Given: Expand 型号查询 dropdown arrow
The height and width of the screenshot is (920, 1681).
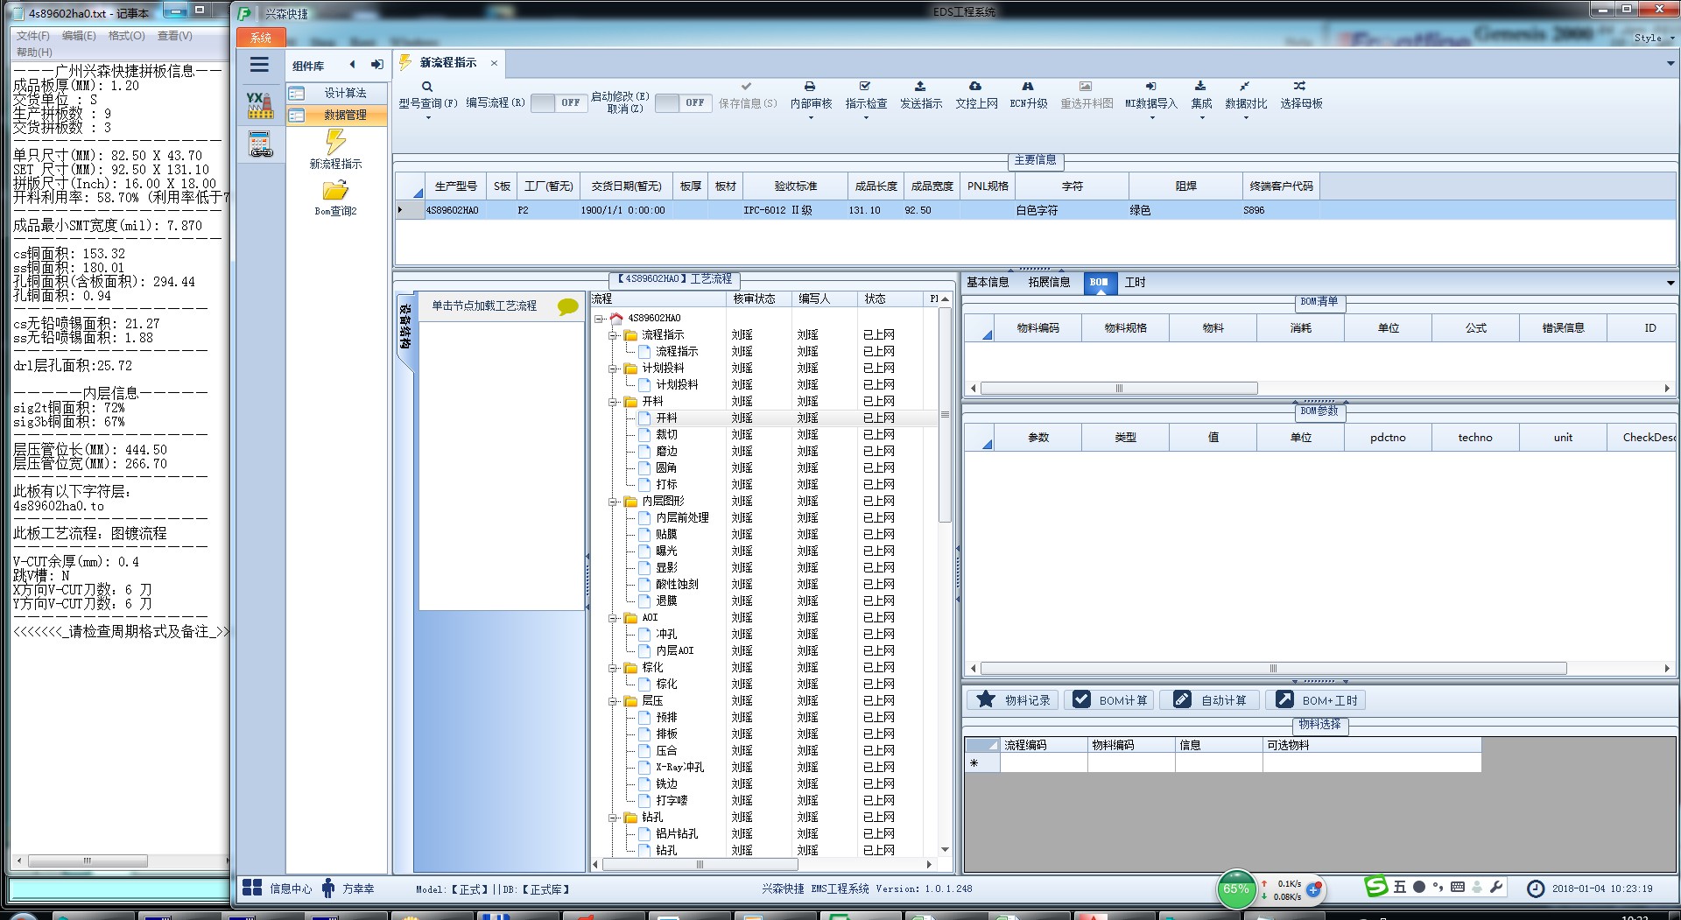Looking at the screenshot, I should pos(428,117).
